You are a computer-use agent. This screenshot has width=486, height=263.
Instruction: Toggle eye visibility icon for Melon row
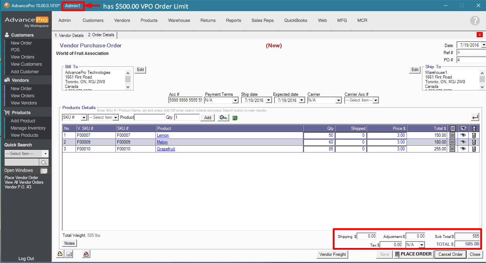click(x=463, y=142)
